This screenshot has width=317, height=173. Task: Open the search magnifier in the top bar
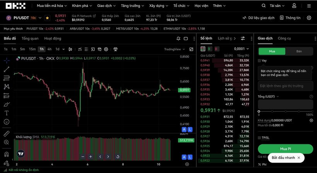point(263,6)
